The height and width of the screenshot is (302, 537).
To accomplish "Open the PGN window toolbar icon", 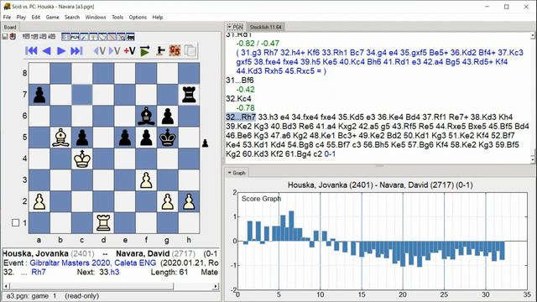I will [x=75, y=37].
